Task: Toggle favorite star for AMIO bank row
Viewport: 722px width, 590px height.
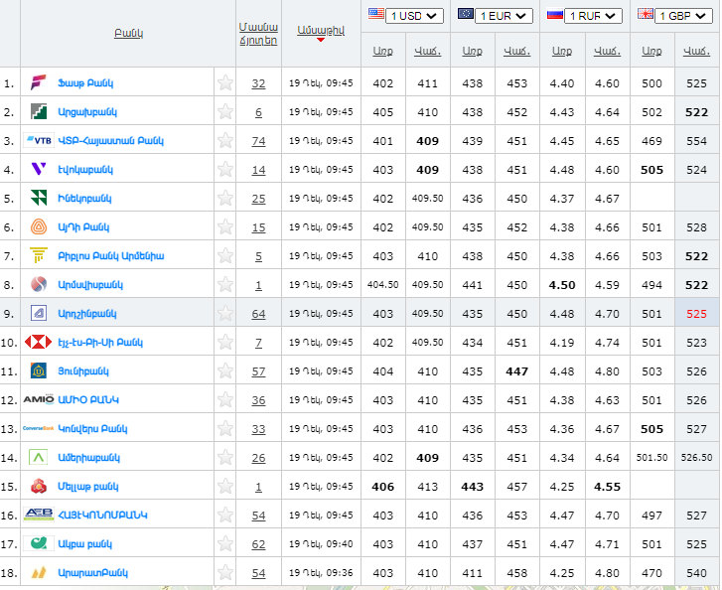Action: pyautogui.click(x=225, y=399)
